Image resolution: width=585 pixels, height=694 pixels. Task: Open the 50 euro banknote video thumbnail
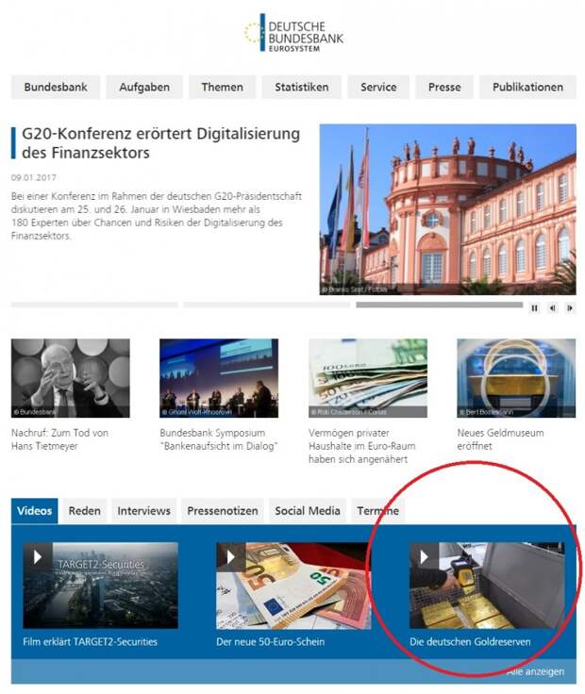pyautogui.click(x=293, y=586)
